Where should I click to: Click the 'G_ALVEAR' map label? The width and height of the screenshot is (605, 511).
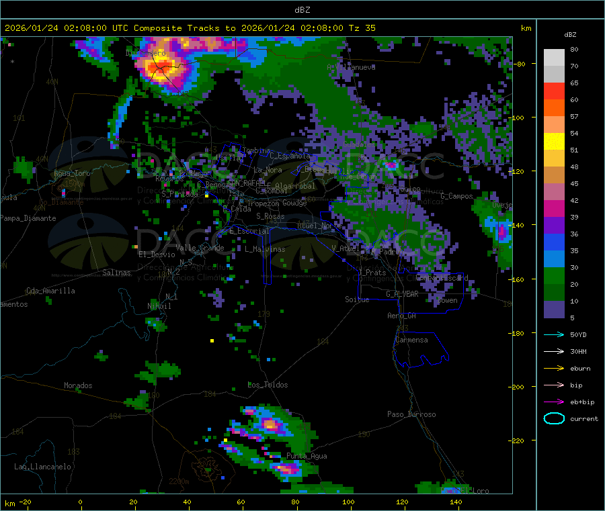tap(402, 294)
